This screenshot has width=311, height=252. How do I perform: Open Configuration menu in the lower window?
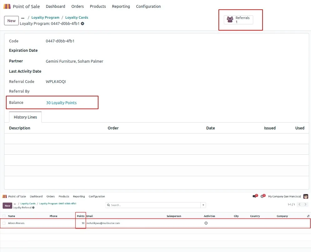tap(97, 196)
